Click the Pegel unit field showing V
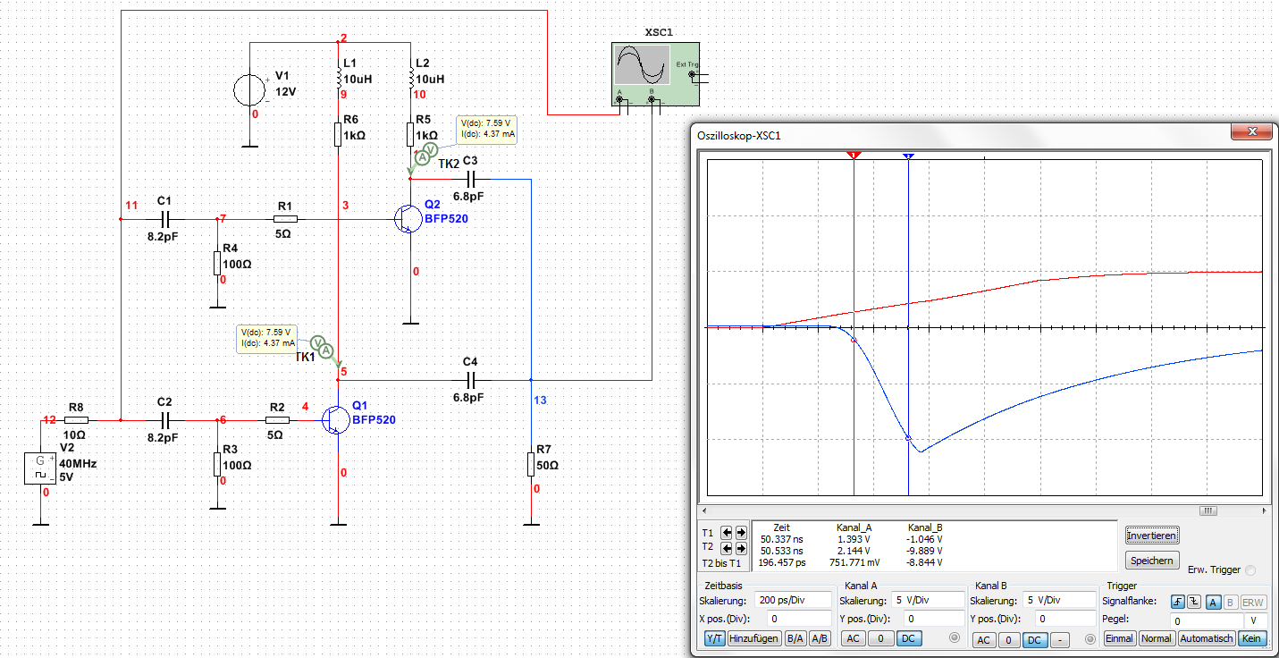Screen dimensions: 1279x658 pos(1256,620)
